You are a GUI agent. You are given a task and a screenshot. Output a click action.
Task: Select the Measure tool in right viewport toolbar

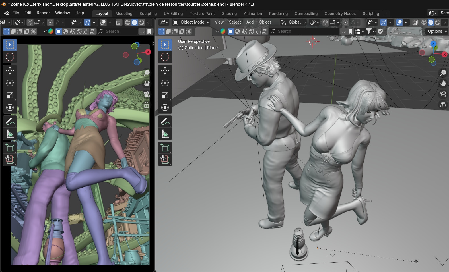pos(165,134)
